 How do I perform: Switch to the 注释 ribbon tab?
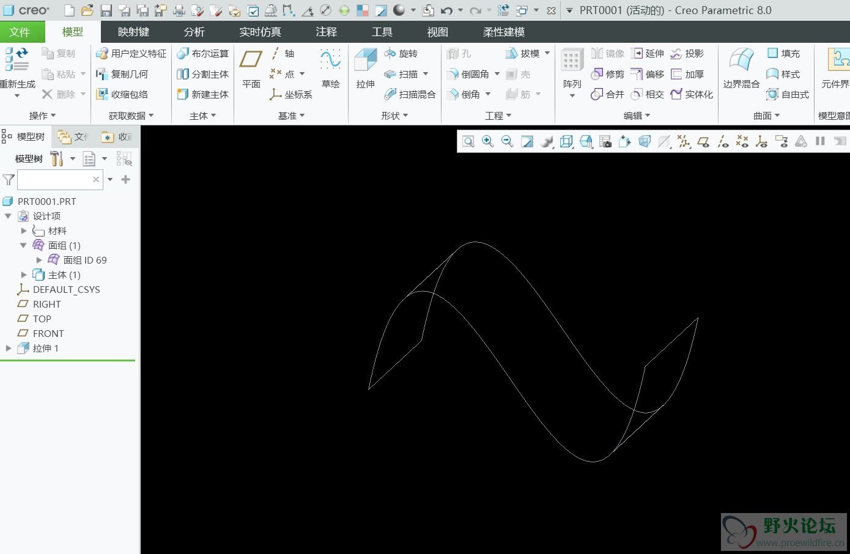click(326, 32)
